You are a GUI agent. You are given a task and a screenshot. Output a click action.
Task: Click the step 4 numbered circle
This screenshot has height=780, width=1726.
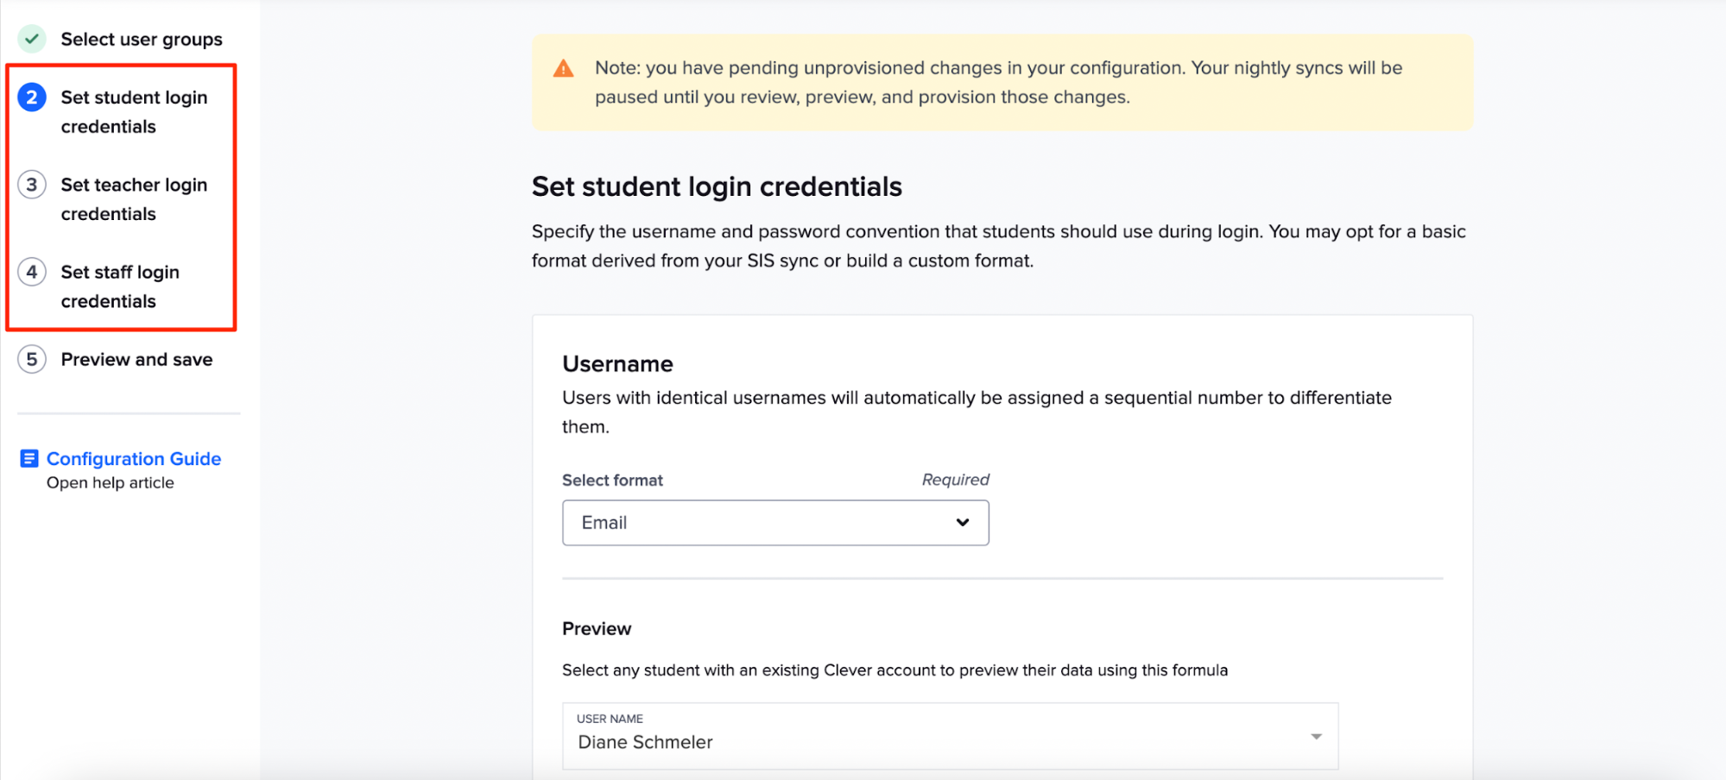[32, 272]
